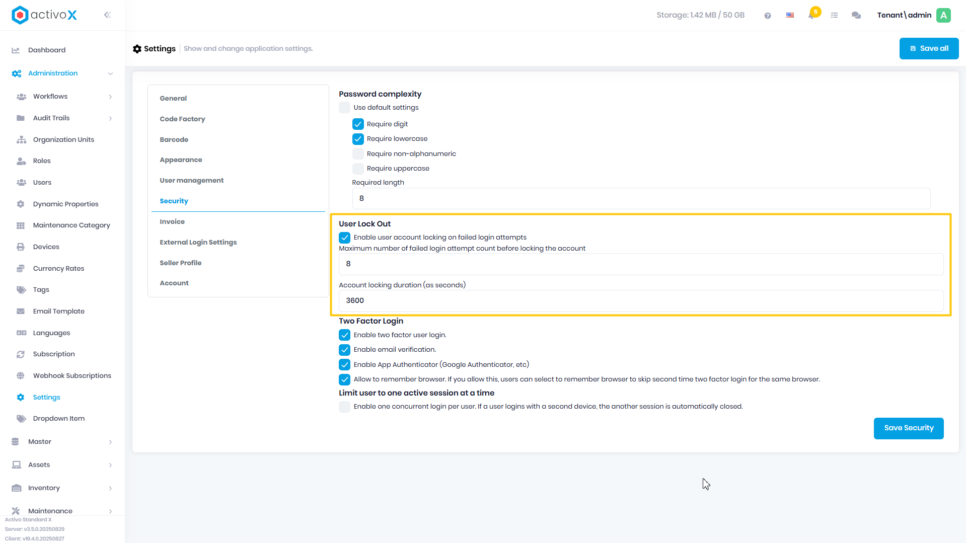Uncheck Require lowercase
Viewport: 966px width, 543px height.
(x=358, y=139)
